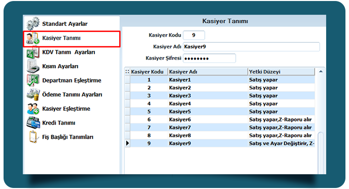Click the Kasiyer Kodu input field
This screenshot has height=189, width=349.
[194, 35]
